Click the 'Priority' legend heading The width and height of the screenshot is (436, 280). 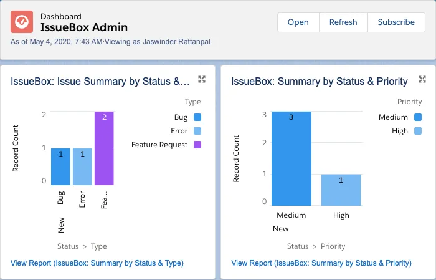pyautogui.click(x=410, y=102)
